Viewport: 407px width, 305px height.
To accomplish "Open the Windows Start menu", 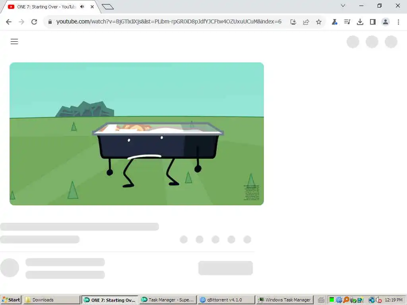I will [x=11, y=300].
